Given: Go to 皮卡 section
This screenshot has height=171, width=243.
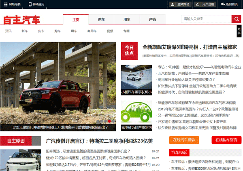Looking at the screenshot, I should click(x=41, y=31).
